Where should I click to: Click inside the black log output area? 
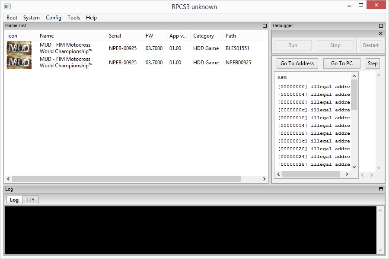191,230
